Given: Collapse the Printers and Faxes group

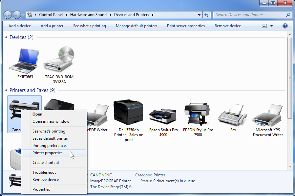Looking at the screenshot, I should pyautogui.click(x=6, y=91).
